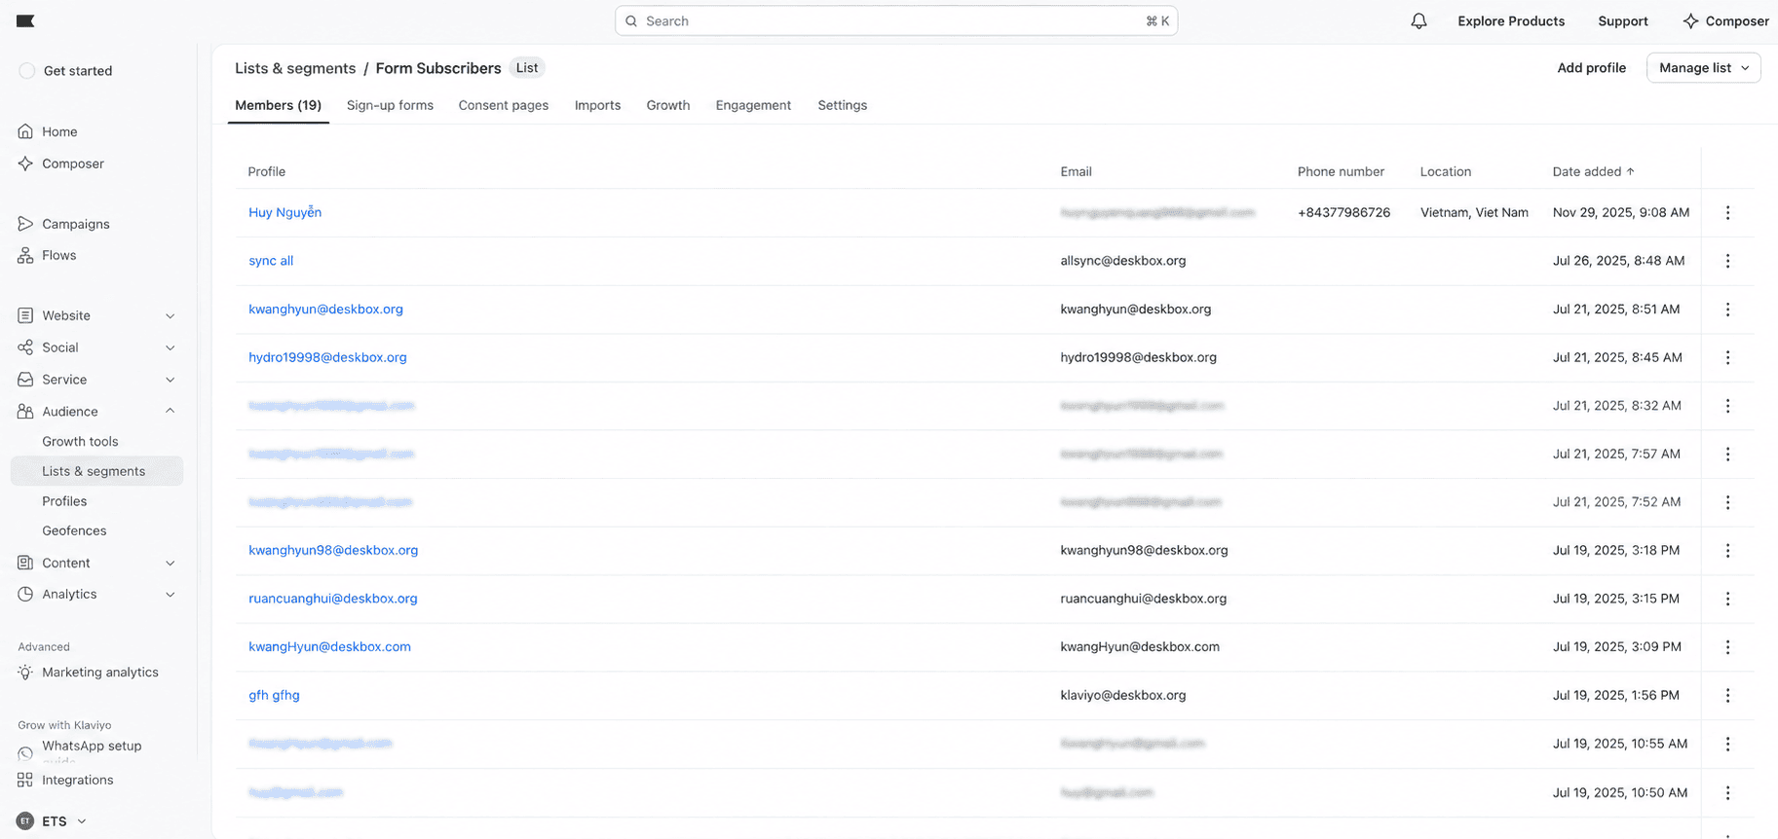Open row actions for Huy Nguyễn
The height and width of the screenshot is (839, 1778).
tap(1727, 212)
